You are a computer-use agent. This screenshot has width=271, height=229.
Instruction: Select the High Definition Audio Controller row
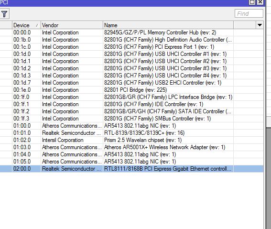(x=168, y=40)
